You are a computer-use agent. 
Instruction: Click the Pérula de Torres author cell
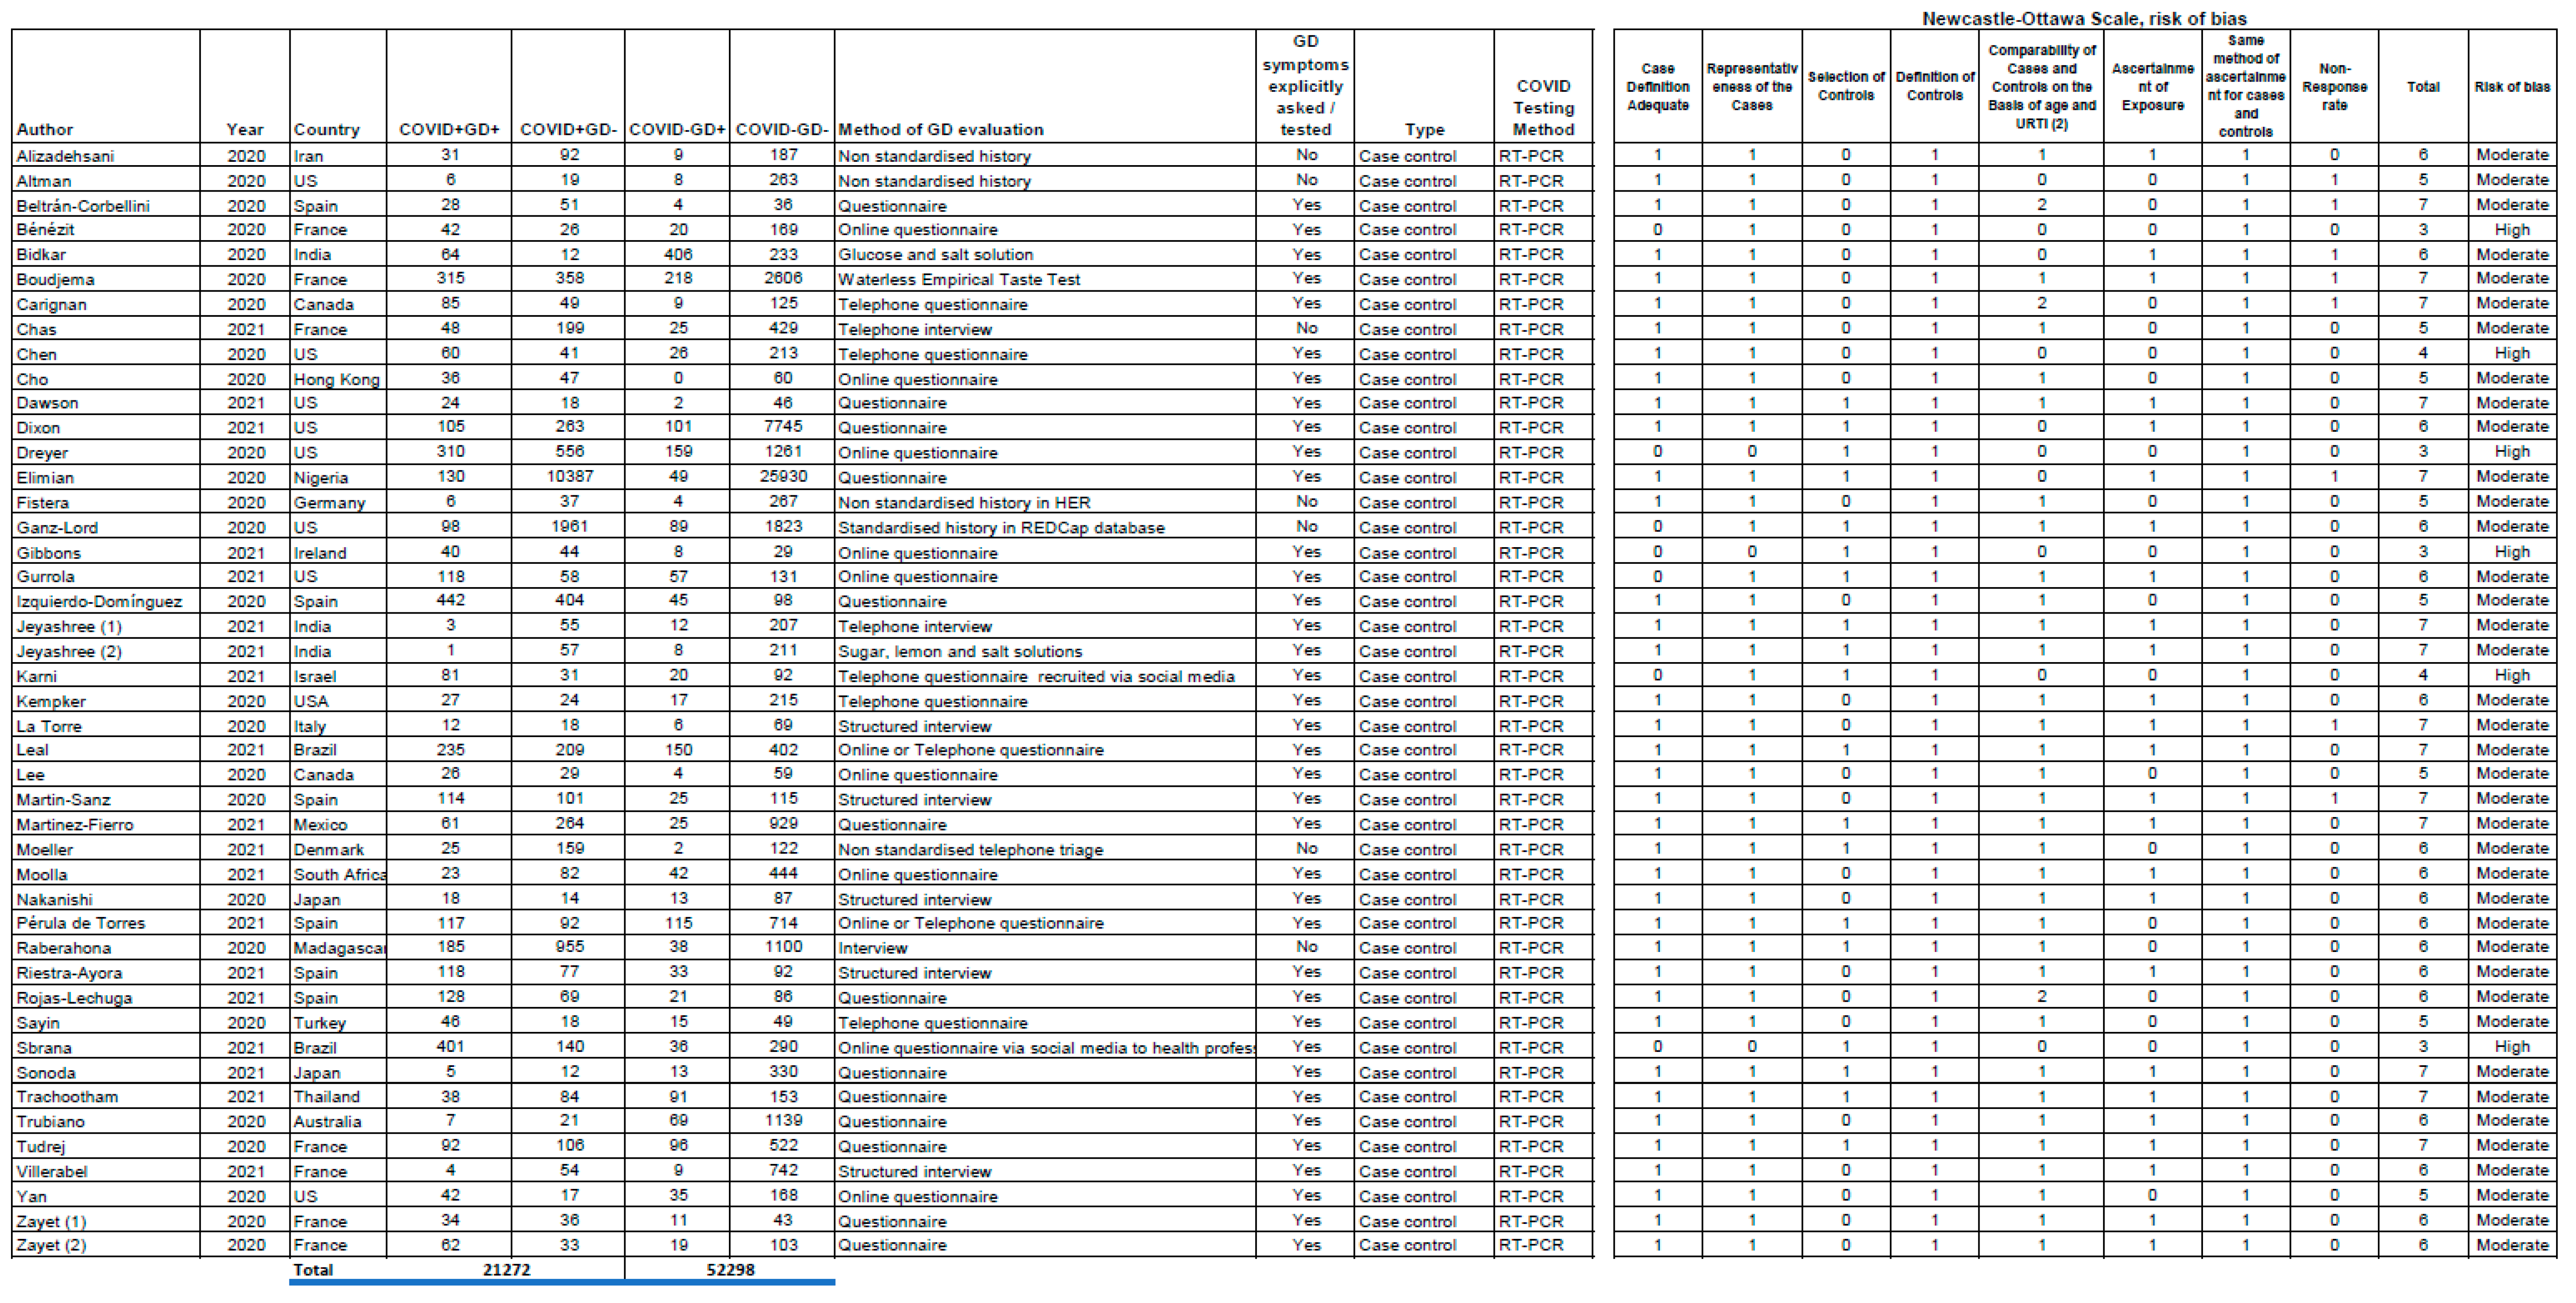pyautogui.click(x=81, y=923)
